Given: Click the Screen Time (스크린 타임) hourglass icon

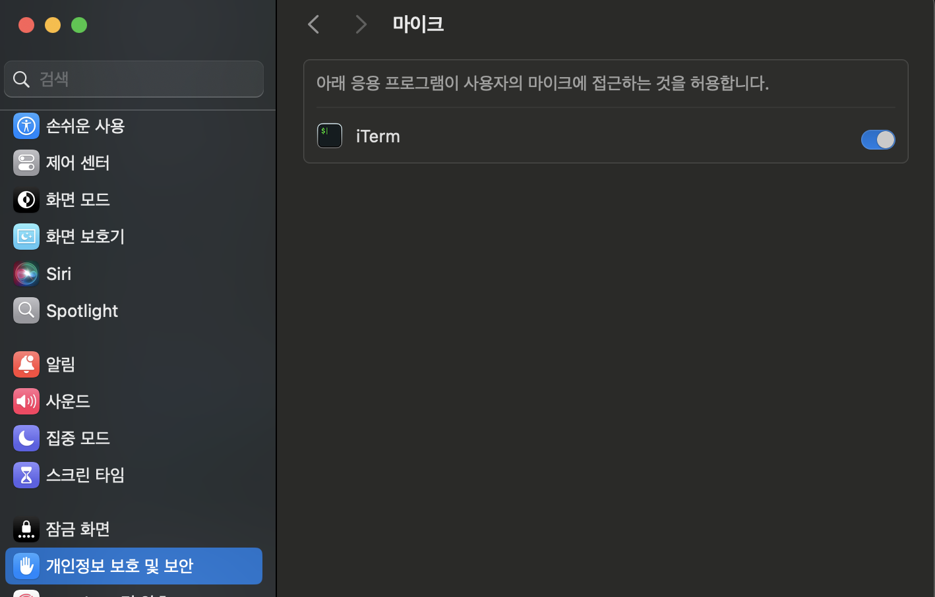Looking at the screenshot, I should coord(26,475).
